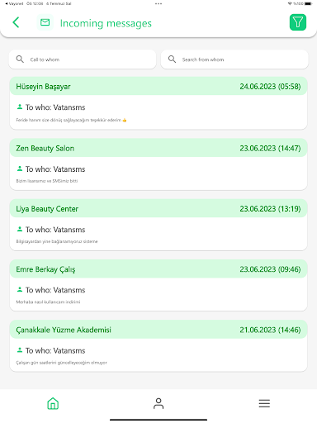Tap the three dots at screen top
317x423 pixels.
click(x=158, y=4)
